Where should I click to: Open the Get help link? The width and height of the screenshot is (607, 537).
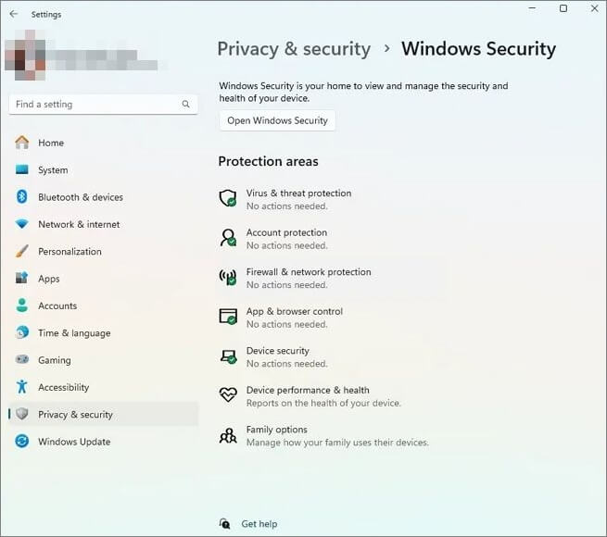coord(259,524)
